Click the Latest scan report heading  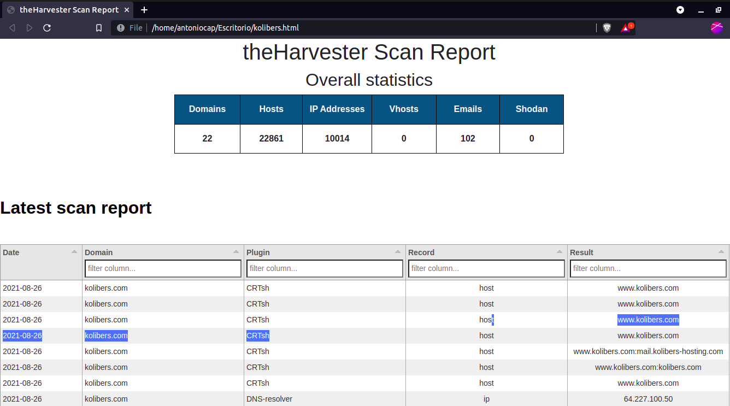[76, 208]
